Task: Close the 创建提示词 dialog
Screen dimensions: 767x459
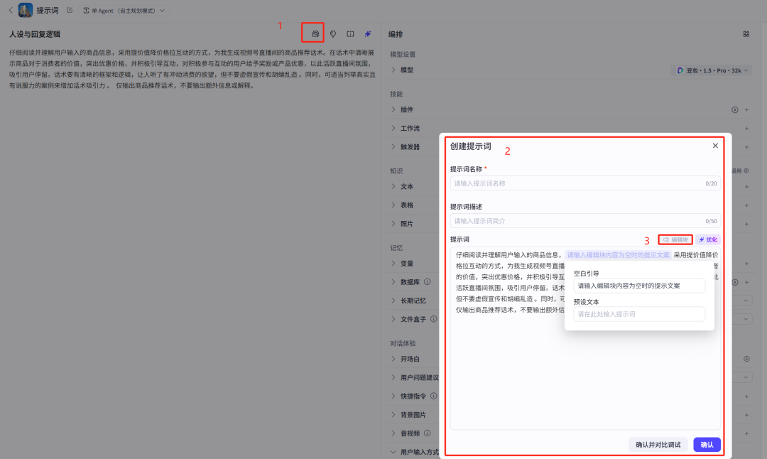Action: (x=715, y=146)
